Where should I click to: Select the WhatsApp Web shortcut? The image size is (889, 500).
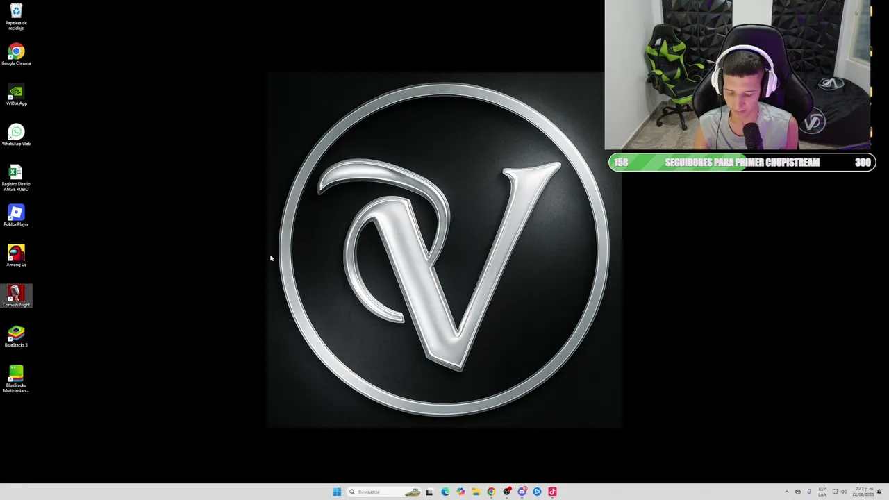point(16,135)
